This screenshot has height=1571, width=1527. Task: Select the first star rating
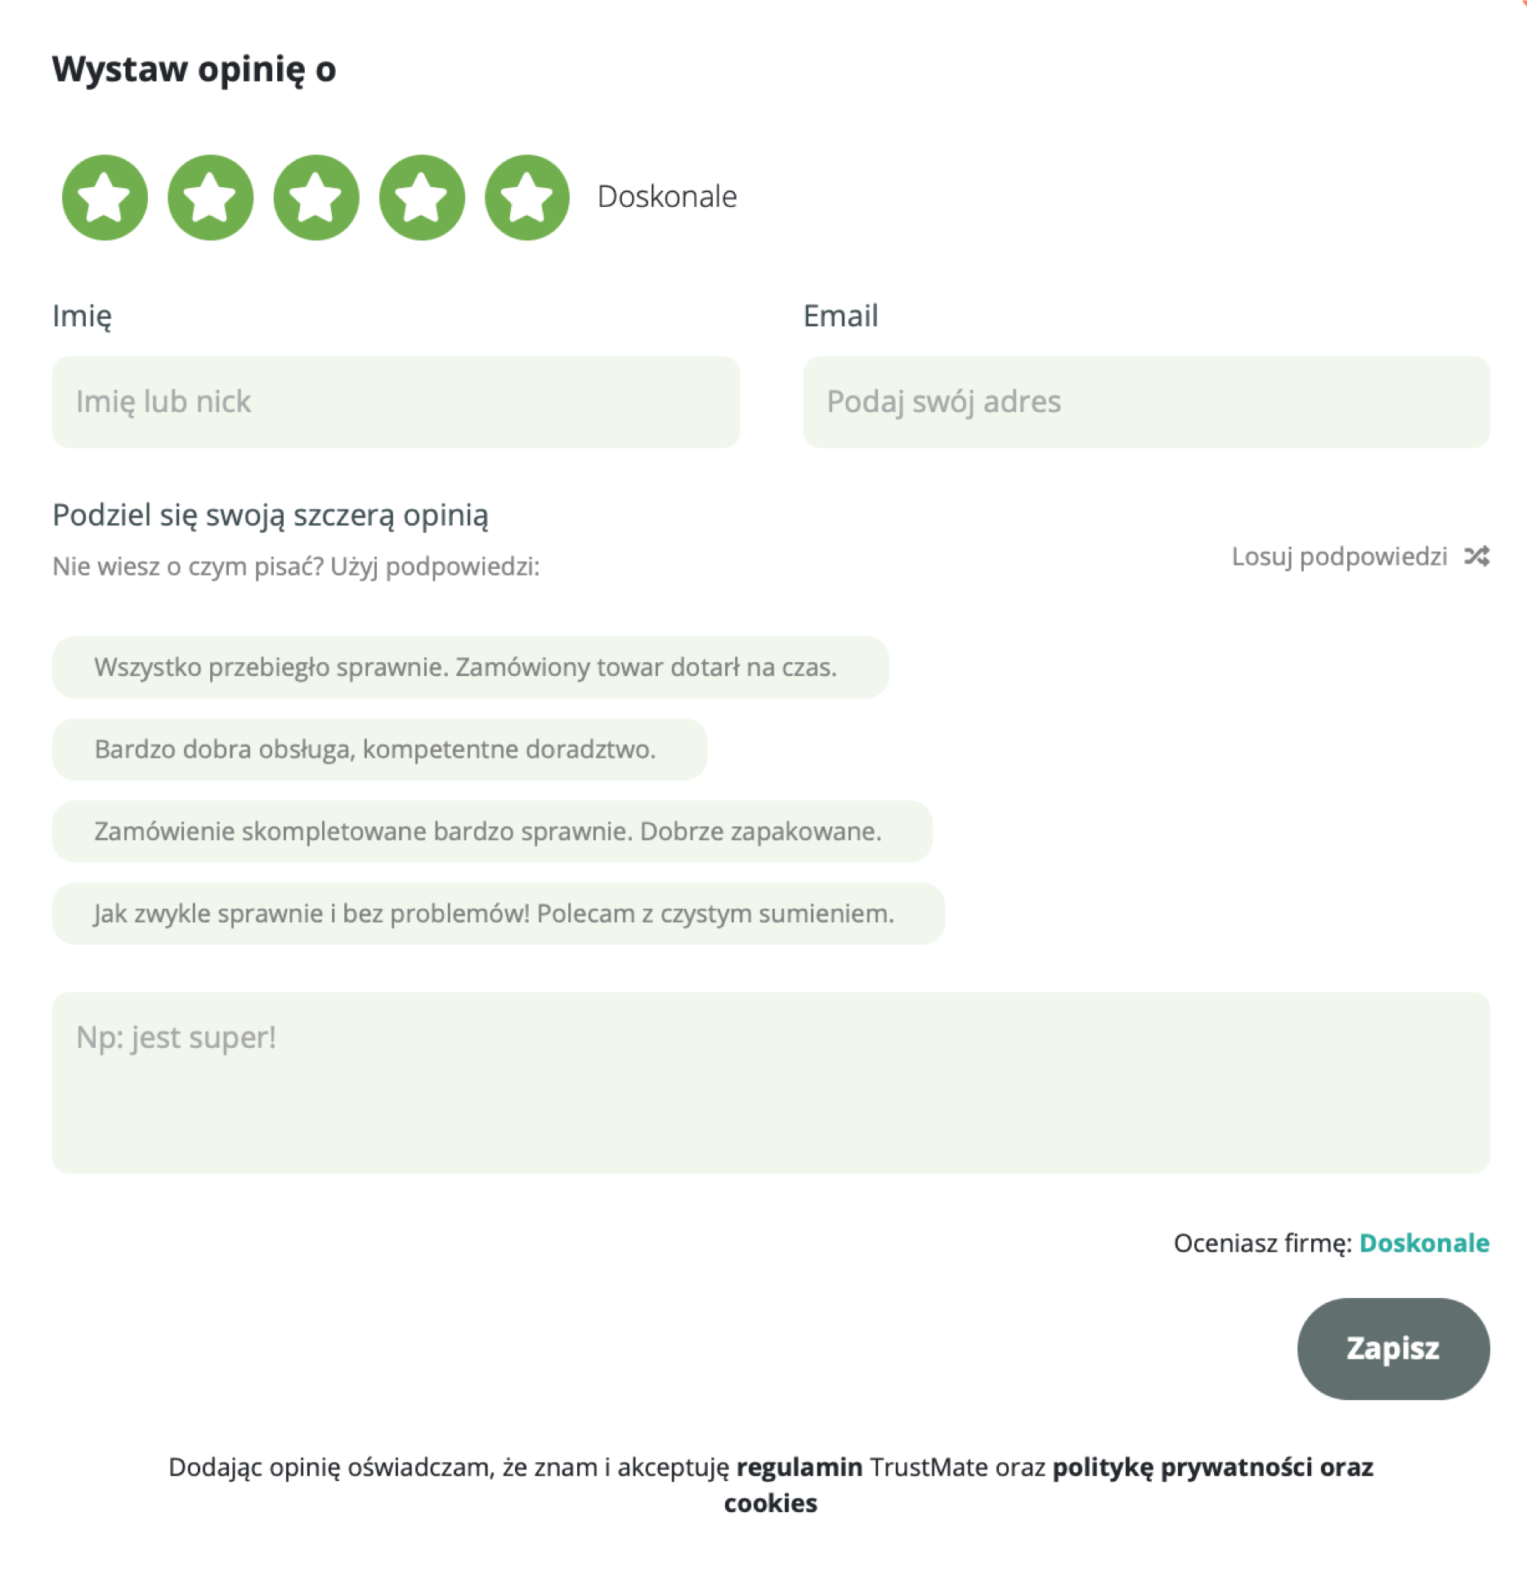point(105,198)
